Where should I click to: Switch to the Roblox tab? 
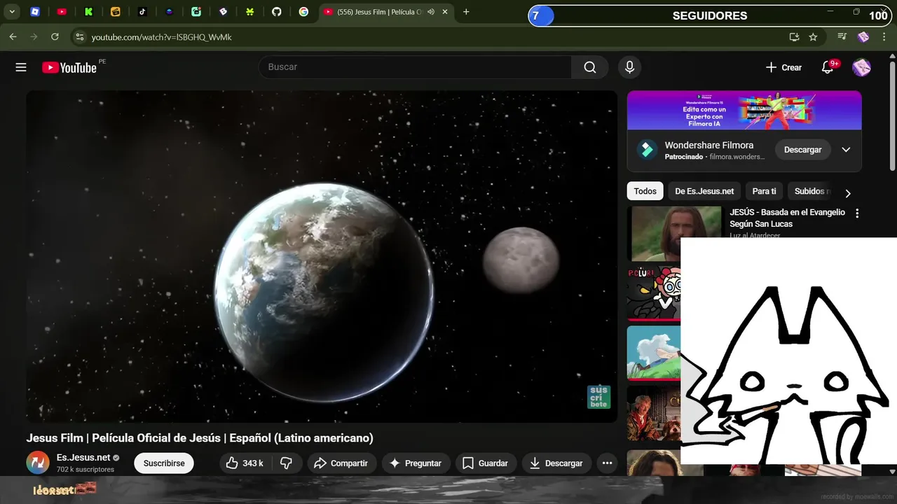[x=35, y=12]
